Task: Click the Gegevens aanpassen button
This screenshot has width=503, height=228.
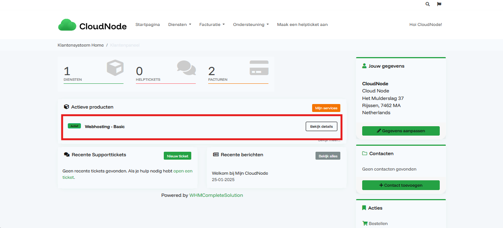Action: tap(401, 131)
